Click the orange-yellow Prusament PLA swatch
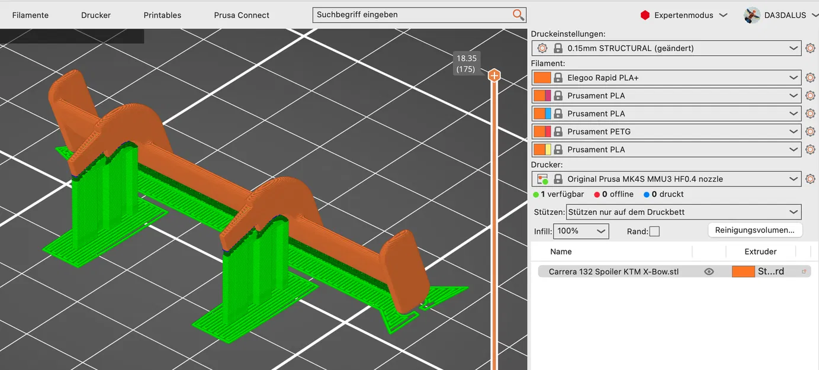This screenshot has height=370, width=819. [542, 149]
